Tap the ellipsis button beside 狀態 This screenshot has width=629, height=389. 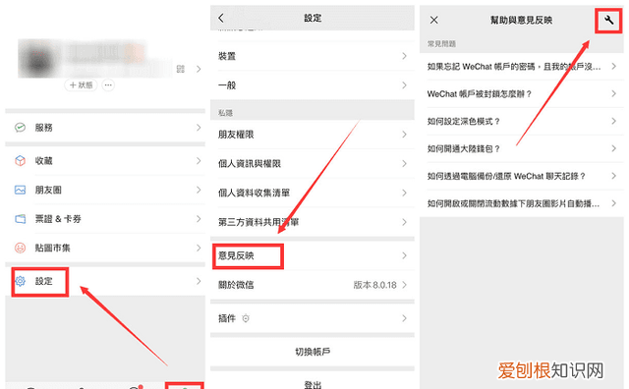[108, 85]
